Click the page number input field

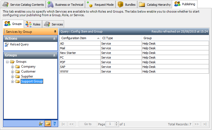coord(110,124)
